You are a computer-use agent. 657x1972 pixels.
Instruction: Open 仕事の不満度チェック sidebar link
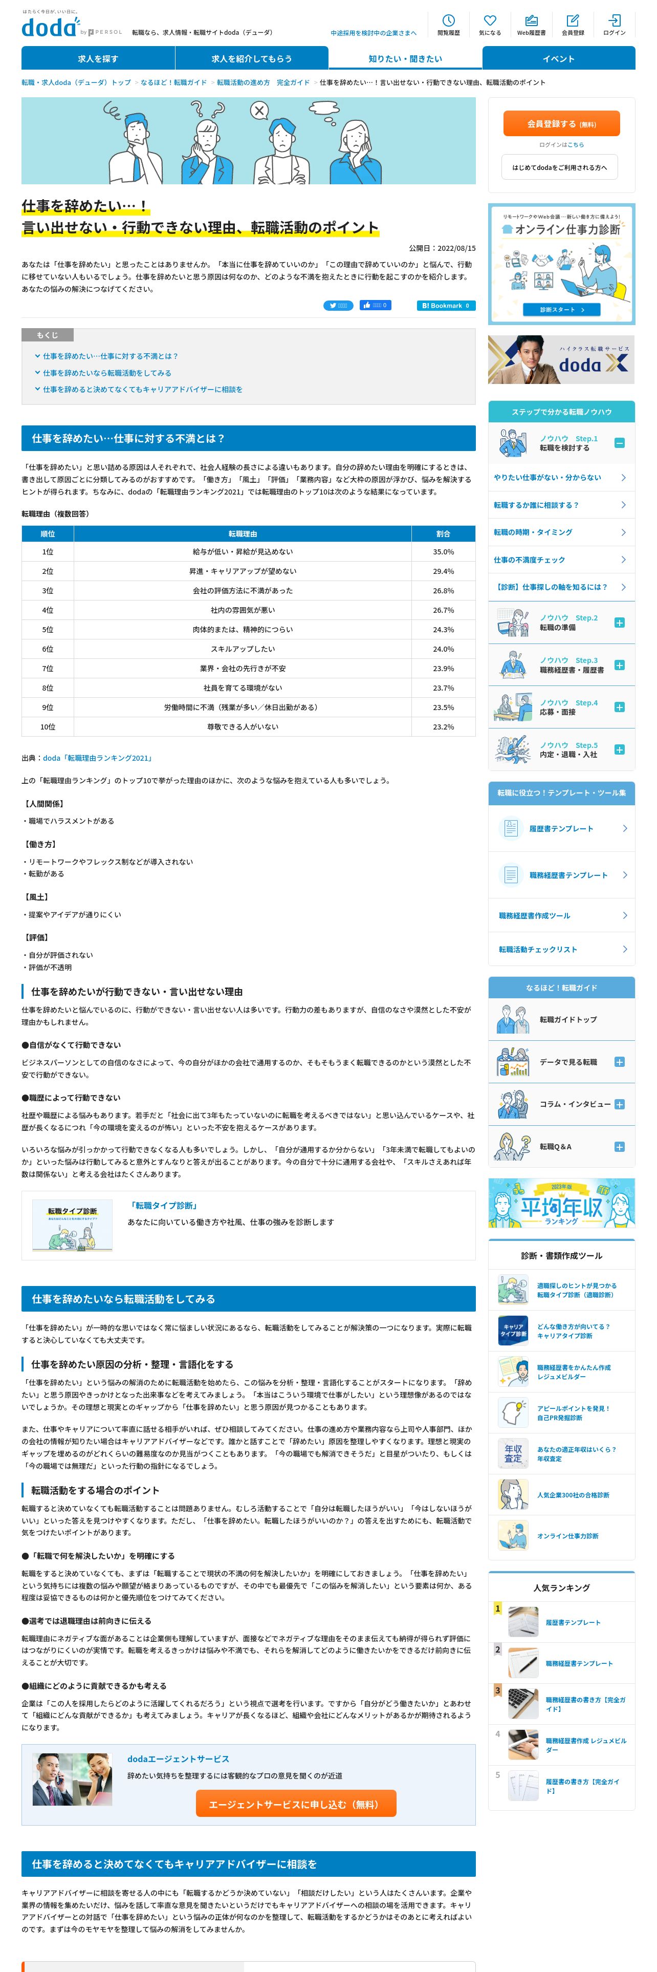(x=561, y=561)
